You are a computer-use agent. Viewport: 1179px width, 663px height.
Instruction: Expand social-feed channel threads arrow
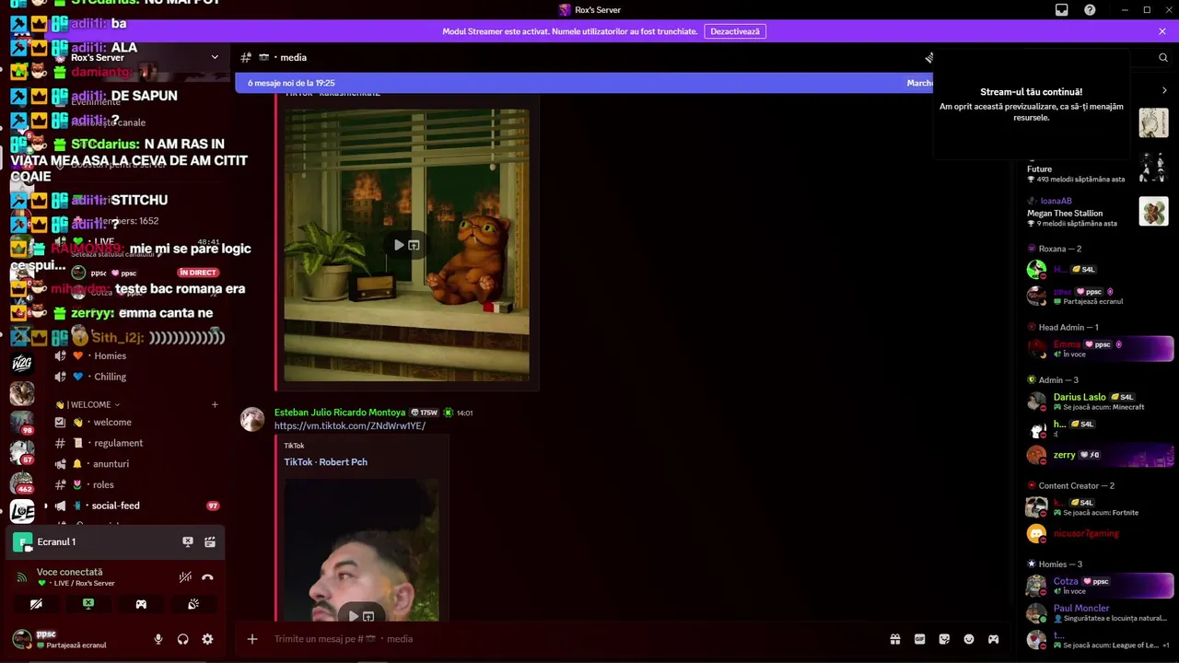(46, 506)
